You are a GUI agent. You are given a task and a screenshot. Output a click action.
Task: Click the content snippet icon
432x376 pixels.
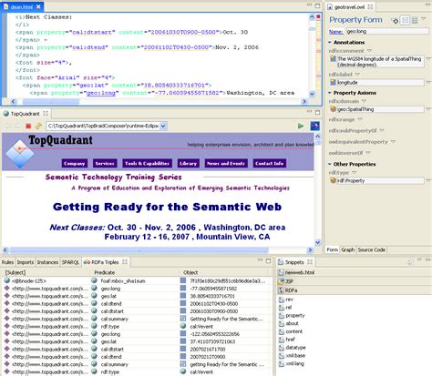pos(282,331)
